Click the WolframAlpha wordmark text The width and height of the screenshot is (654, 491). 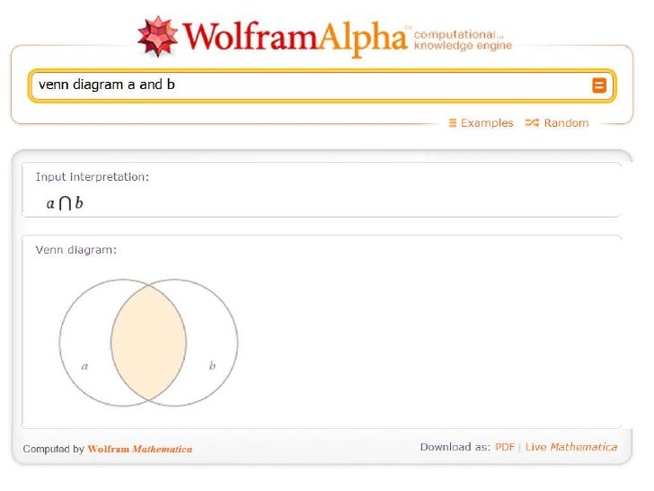pos(292,38)
